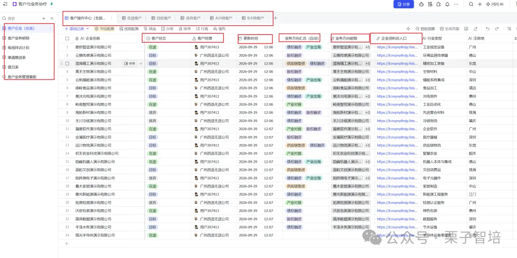Open the 行业类型 column header
The width and height of the screenshot is (517, 258).
click(x=443, y=38)
